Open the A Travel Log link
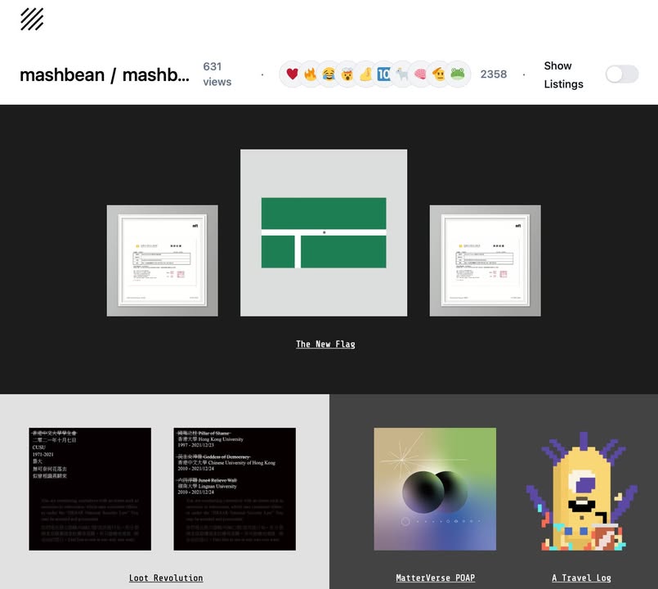Image resolution: width=658 pixels, height=589 pixels. [581, 578]
